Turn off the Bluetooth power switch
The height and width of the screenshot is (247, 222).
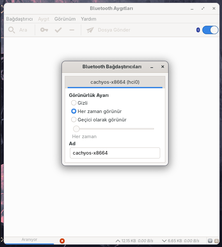210,30
